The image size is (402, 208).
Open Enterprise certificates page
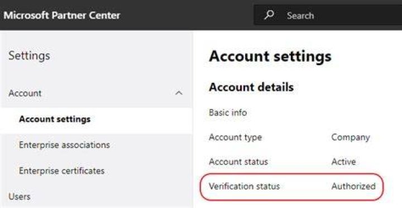click(61, 171)
